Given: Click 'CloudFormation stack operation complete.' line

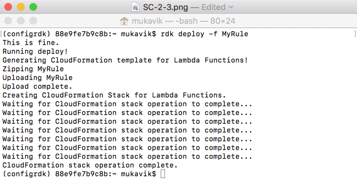Looking at the screenshot, I should tap(90, 165).
